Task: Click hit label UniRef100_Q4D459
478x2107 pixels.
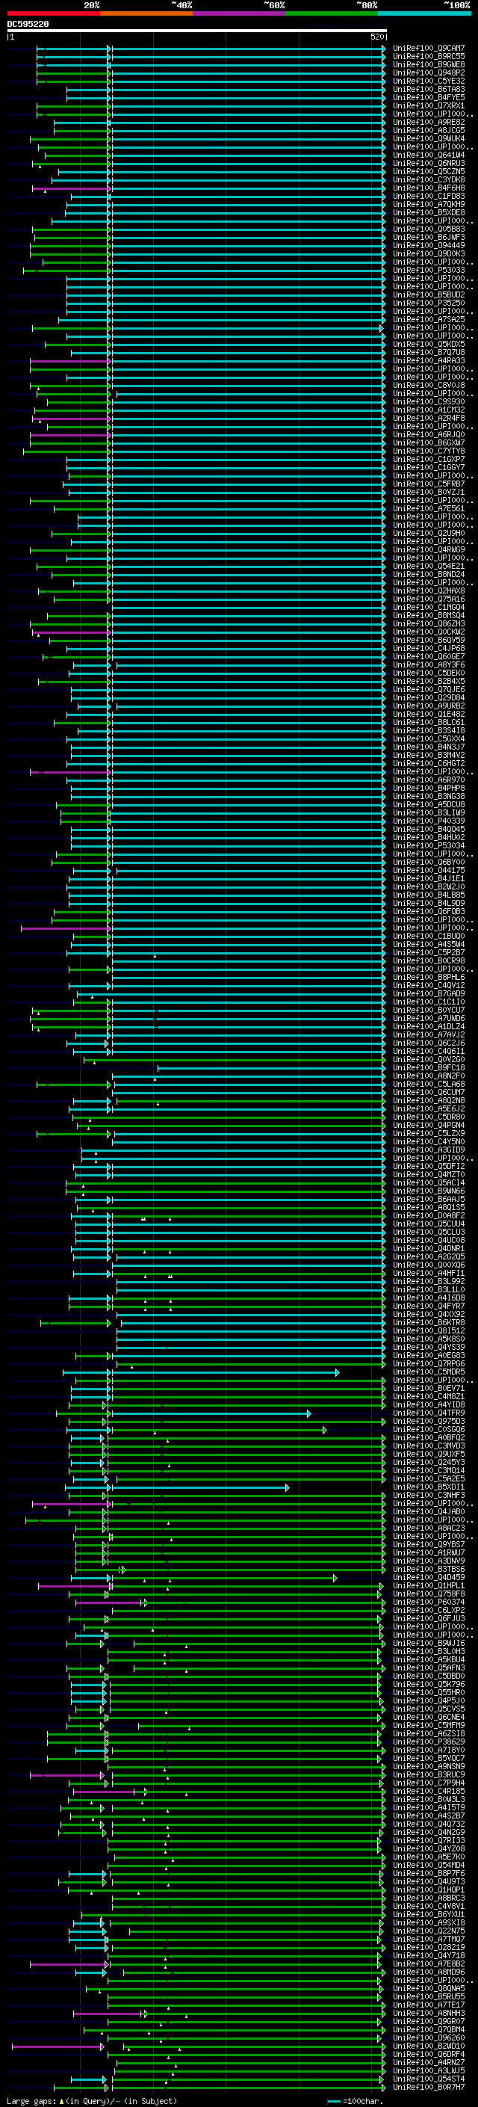Action: pyautogui.click(x=429, y=1578)
